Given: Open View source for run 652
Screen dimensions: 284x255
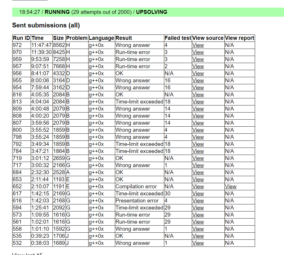Looking at the screenshot, I should pos(198,187).
